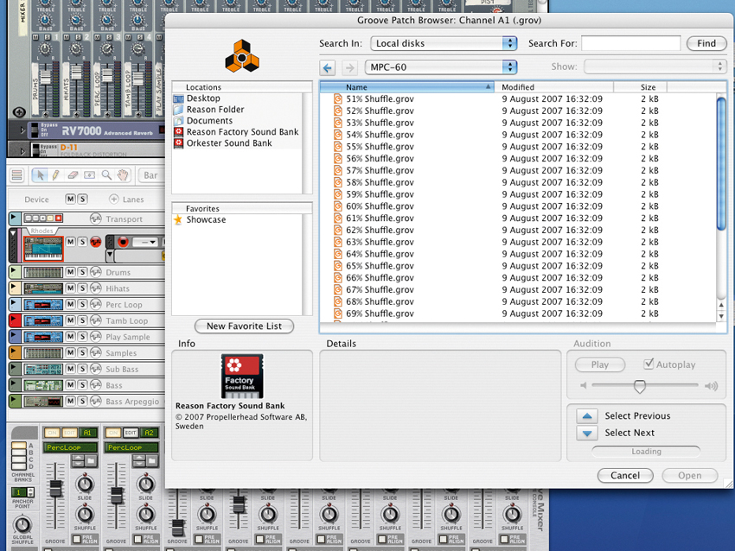Click the Select Next down arrow
The width and height of the screenshot is (735, 551).
587,433
